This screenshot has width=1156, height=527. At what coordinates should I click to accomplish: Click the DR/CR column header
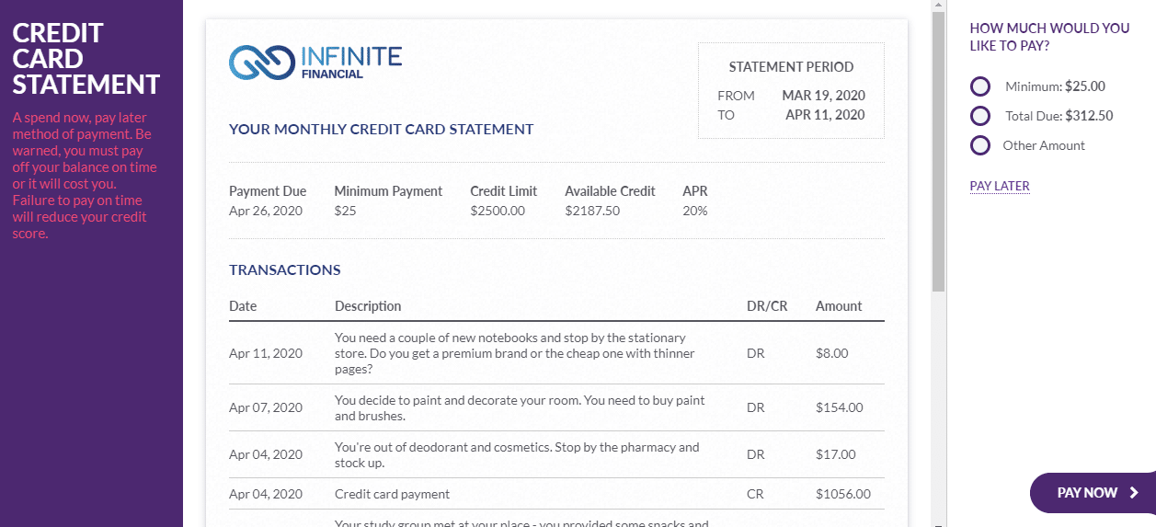coord(767,306)
